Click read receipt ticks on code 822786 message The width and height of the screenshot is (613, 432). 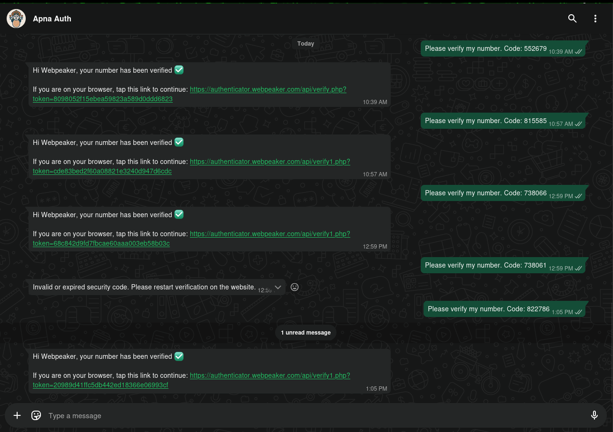point(578,312)
